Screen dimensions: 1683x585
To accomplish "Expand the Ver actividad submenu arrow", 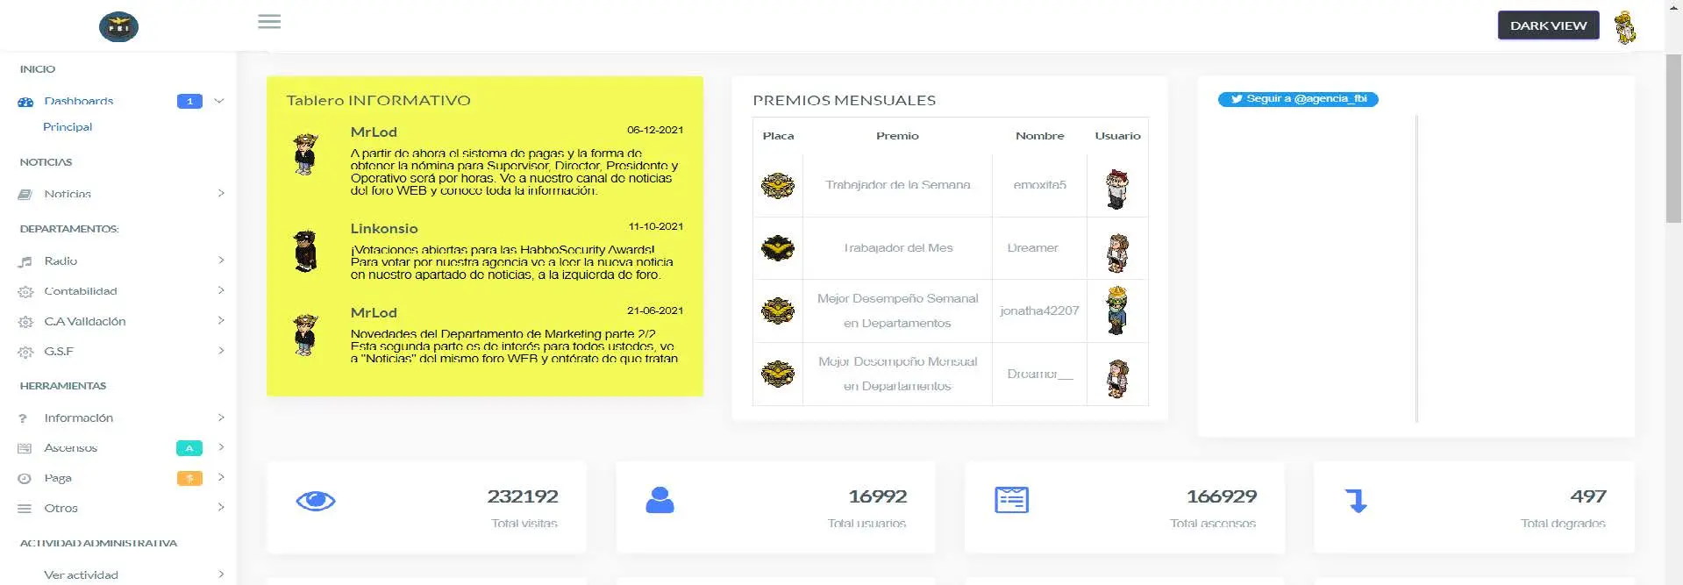I will pyautogui.click(x=221, y=574).
